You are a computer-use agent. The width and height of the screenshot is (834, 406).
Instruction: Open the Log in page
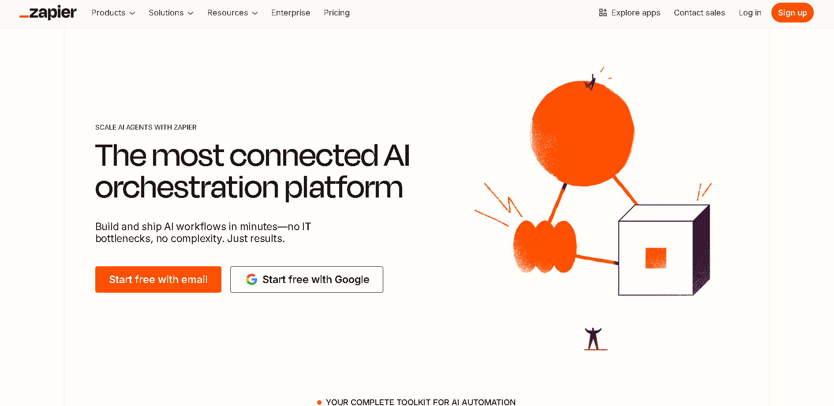point(750,12)
